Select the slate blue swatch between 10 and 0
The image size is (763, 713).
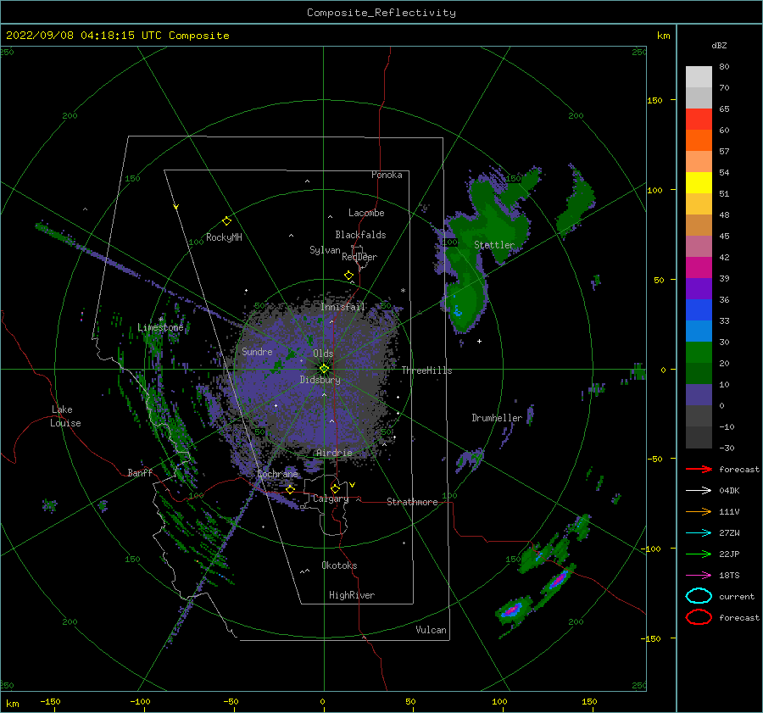699,395
